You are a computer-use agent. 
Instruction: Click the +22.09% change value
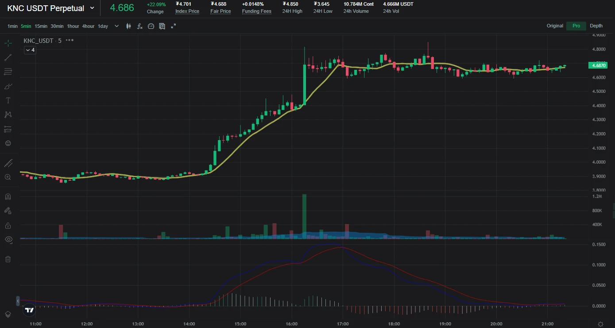(156, 4)
